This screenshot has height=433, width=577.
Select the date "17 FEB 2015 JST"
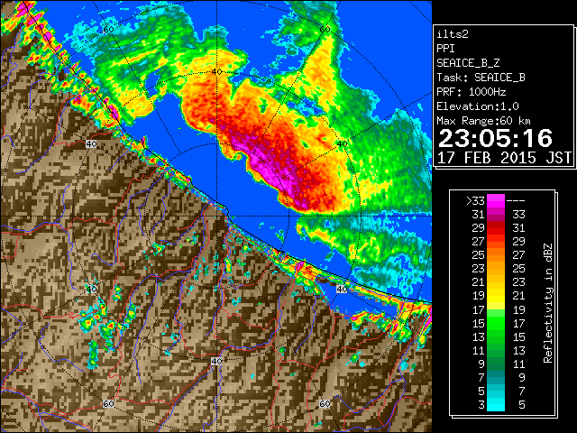pos(504,158)
